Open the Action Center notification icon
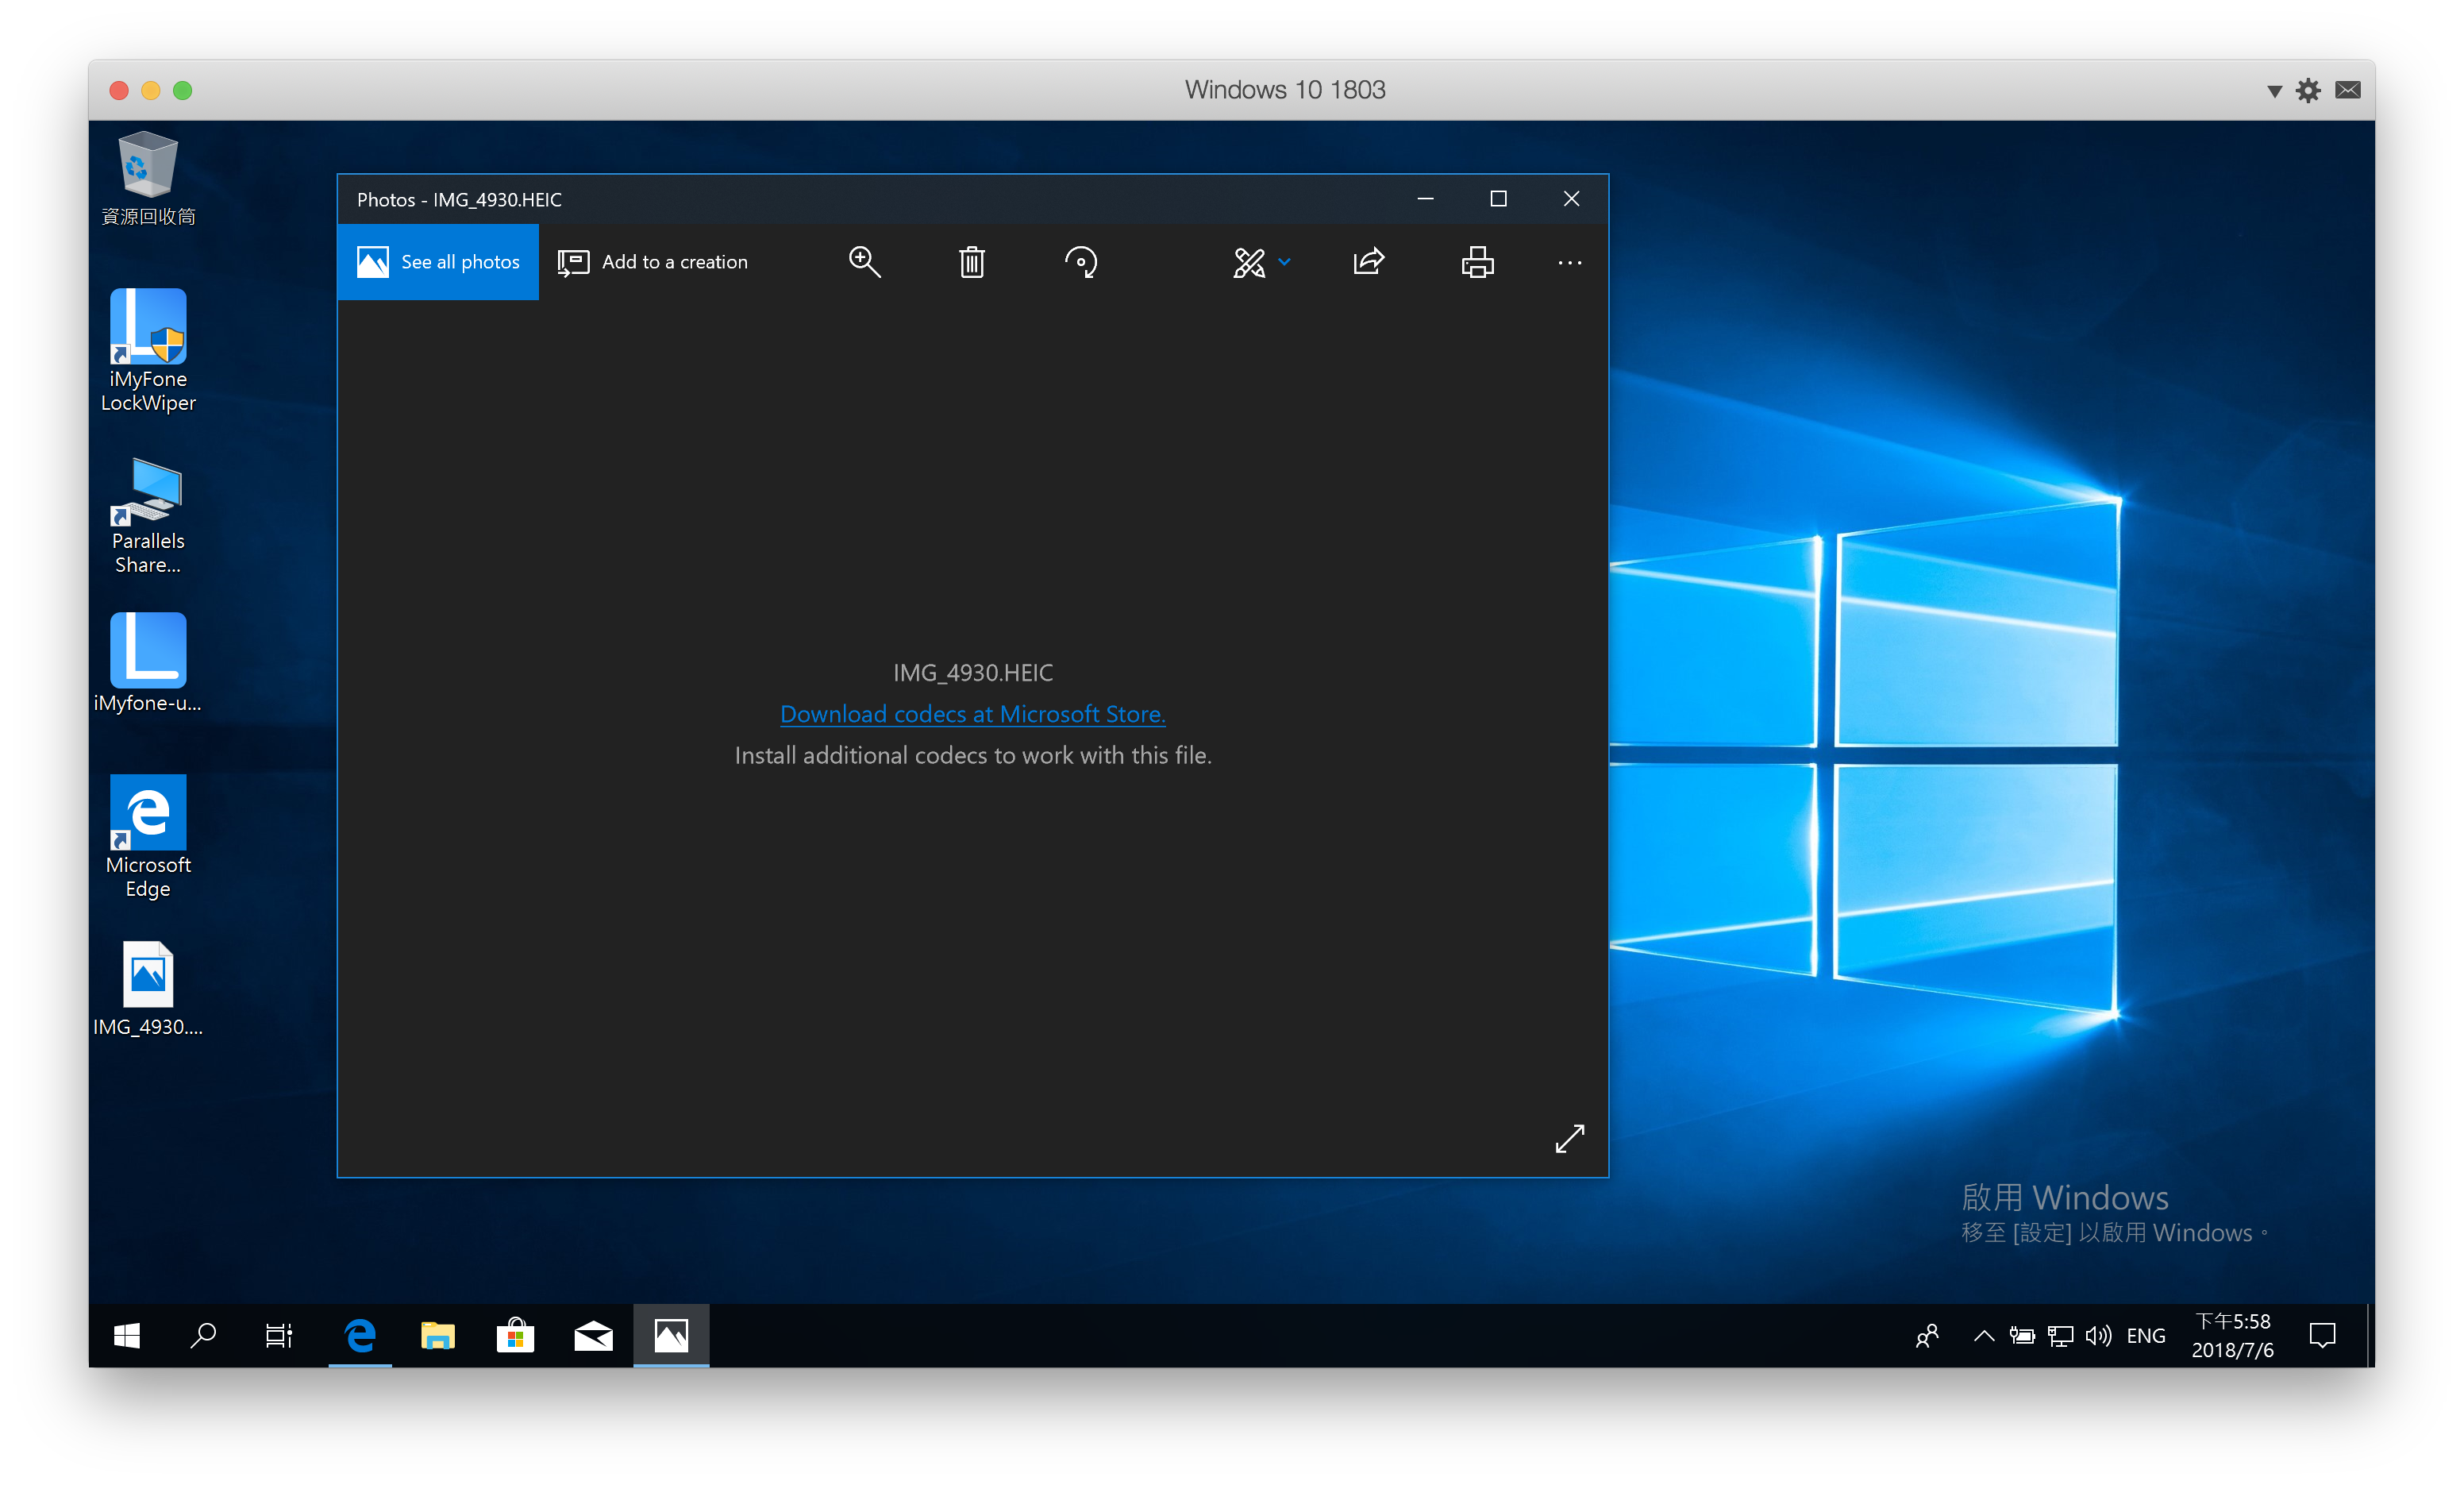The height and width of the screenshot is (1485, 2464). tap(2322, 1336)
